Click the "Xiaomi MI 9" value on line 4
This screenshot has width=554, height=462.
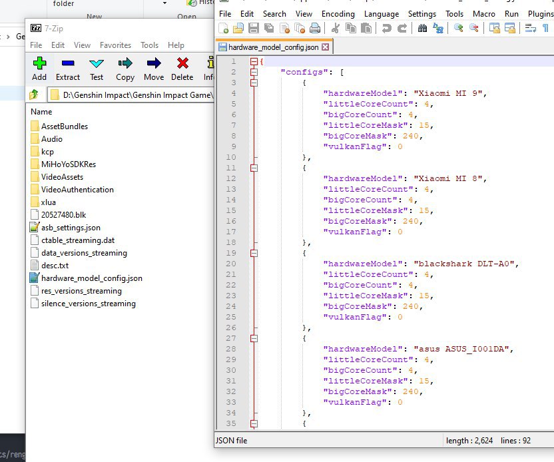(448, 93)
